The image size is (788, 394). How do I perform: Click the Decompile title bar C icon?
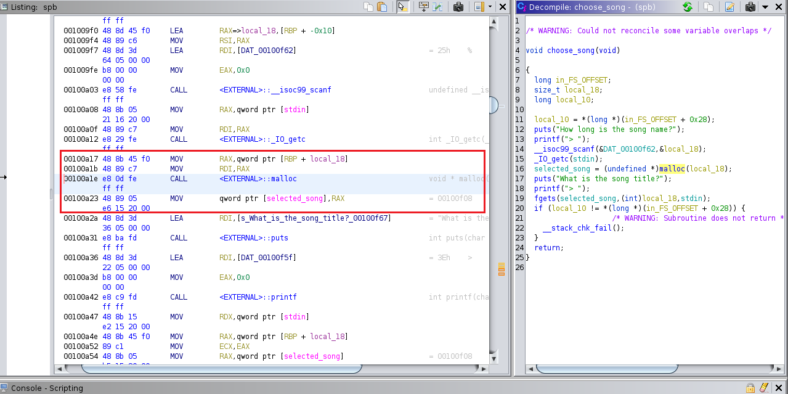click(x=521, y=7)
